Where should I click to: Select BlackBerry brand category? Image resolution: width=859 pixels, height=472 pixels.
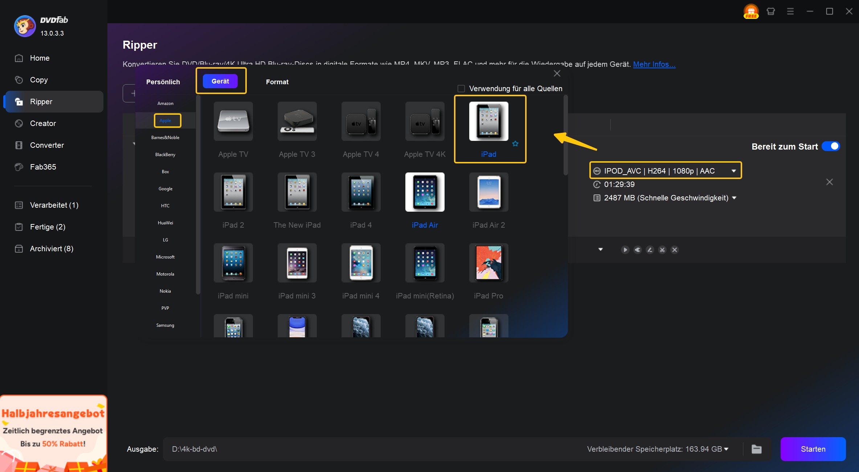click(165, 155)
